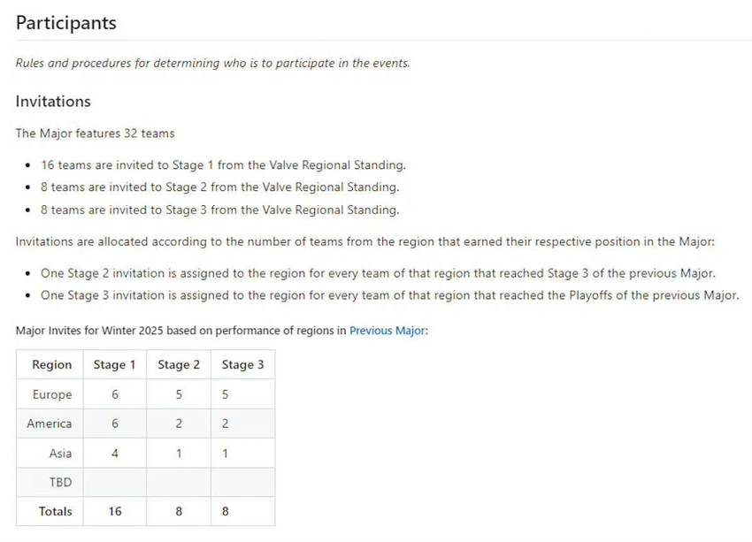
Task: Select the Stage 3 column header
Action: click(242, 364)
